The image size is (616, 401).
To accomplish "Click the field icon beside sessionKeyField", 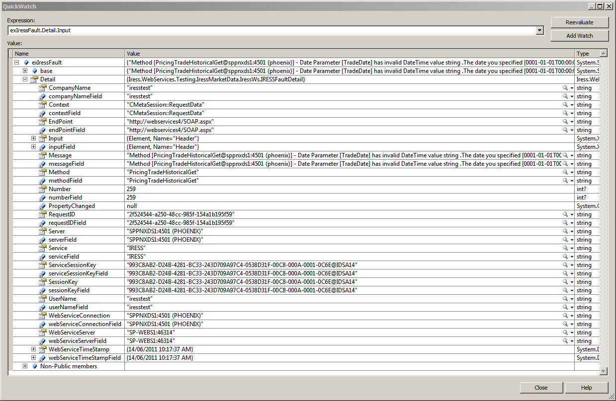I will [43, 290].
